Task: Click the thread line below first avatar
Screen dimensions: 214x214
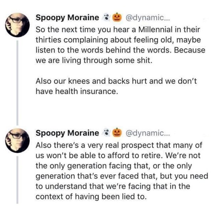Action: tap(17, 78)
